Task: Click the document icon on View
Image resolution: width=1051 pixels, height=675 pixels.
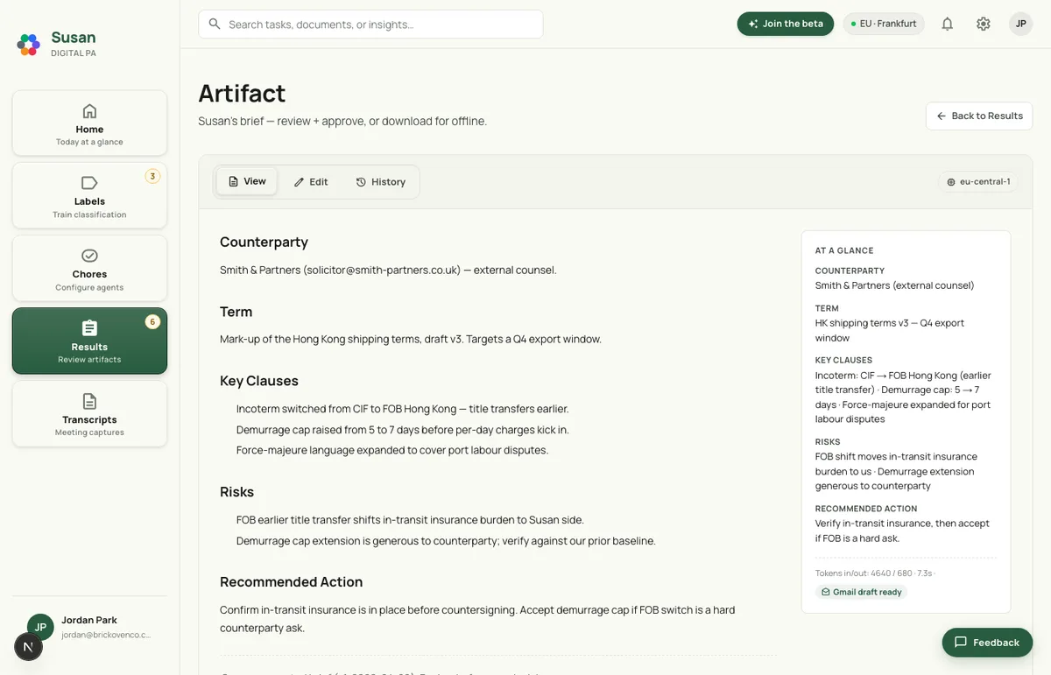Action: click(x=233, y=181)
